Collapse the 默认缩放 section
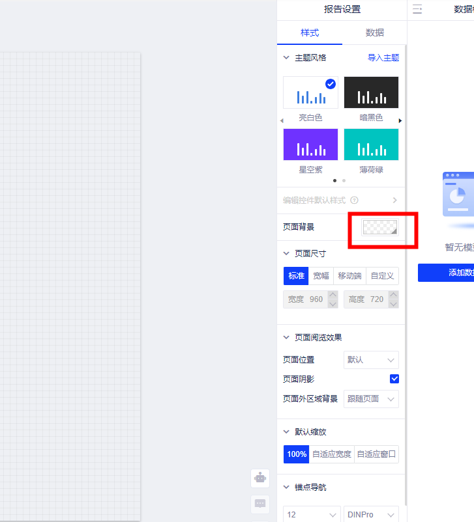 [286, 432]
